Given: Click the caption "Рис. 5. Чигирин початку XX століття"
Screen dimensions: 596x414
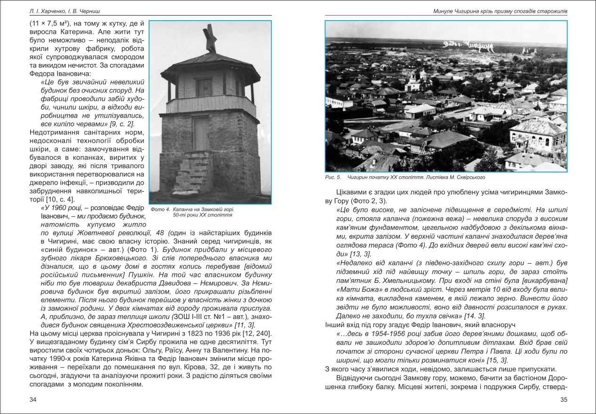Looking at the screenshot, I should pos(404,178).
